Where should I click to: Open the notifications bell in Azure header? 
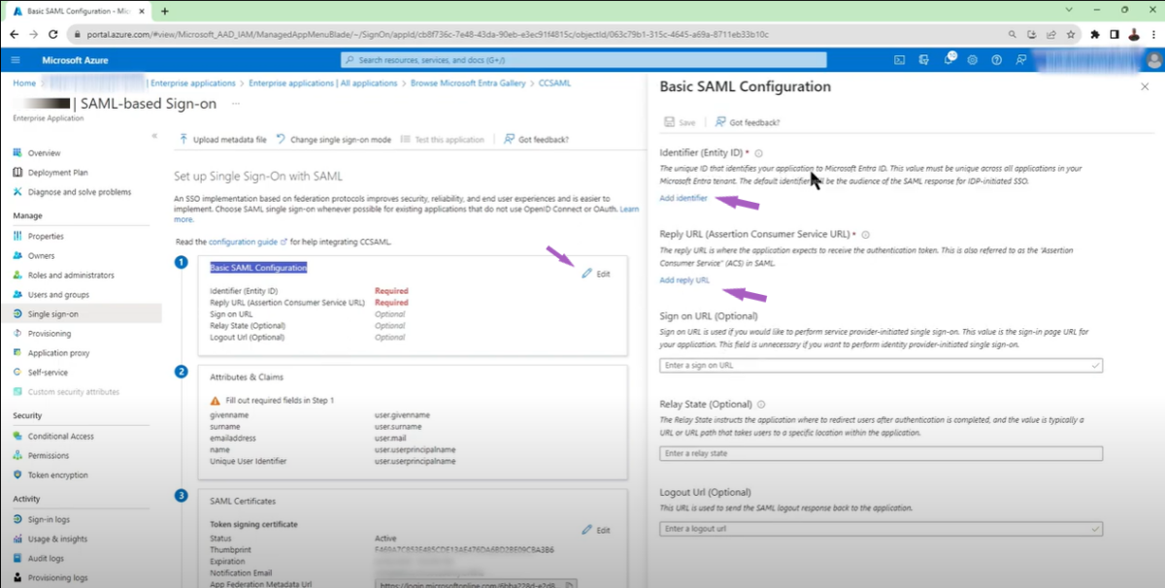949,60
